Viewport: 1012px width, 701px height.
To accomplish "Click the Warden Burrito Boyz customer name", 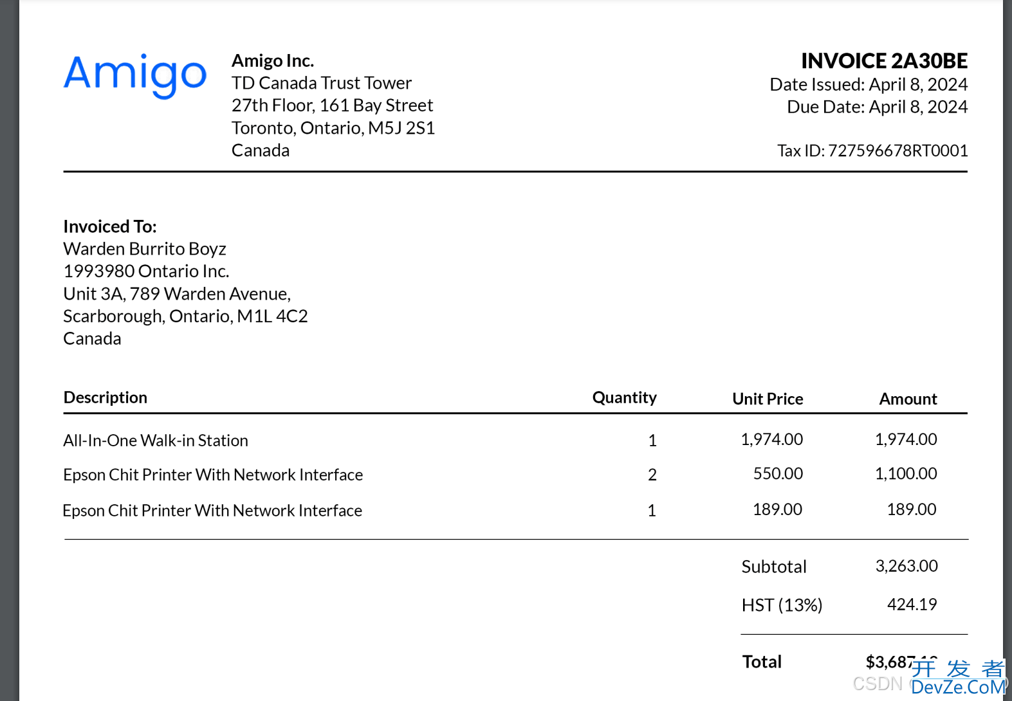I will 145,249.
